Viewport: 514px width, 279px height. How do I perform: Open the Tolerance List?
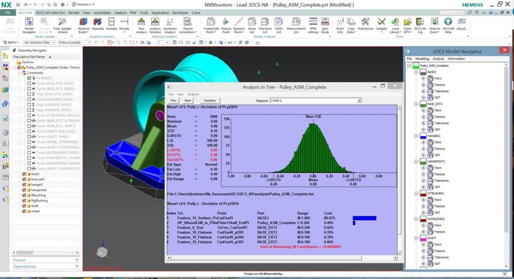(265, 24)
